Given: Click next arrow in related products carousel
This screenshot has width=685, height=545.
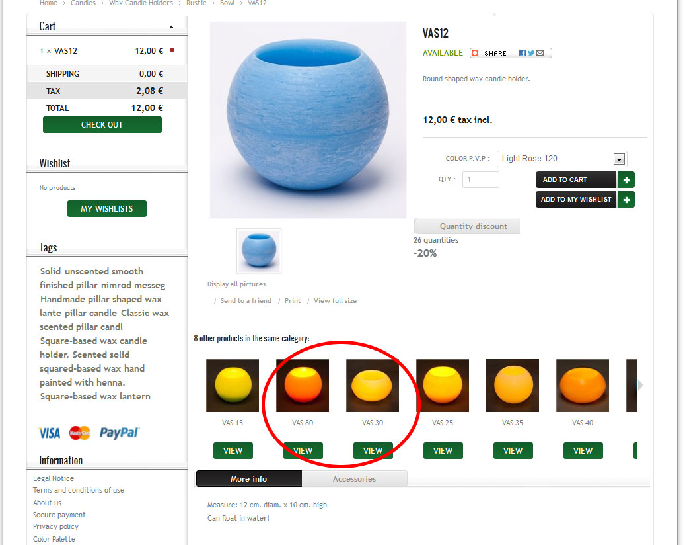Looking at the screenshot, I should point(640,385).
